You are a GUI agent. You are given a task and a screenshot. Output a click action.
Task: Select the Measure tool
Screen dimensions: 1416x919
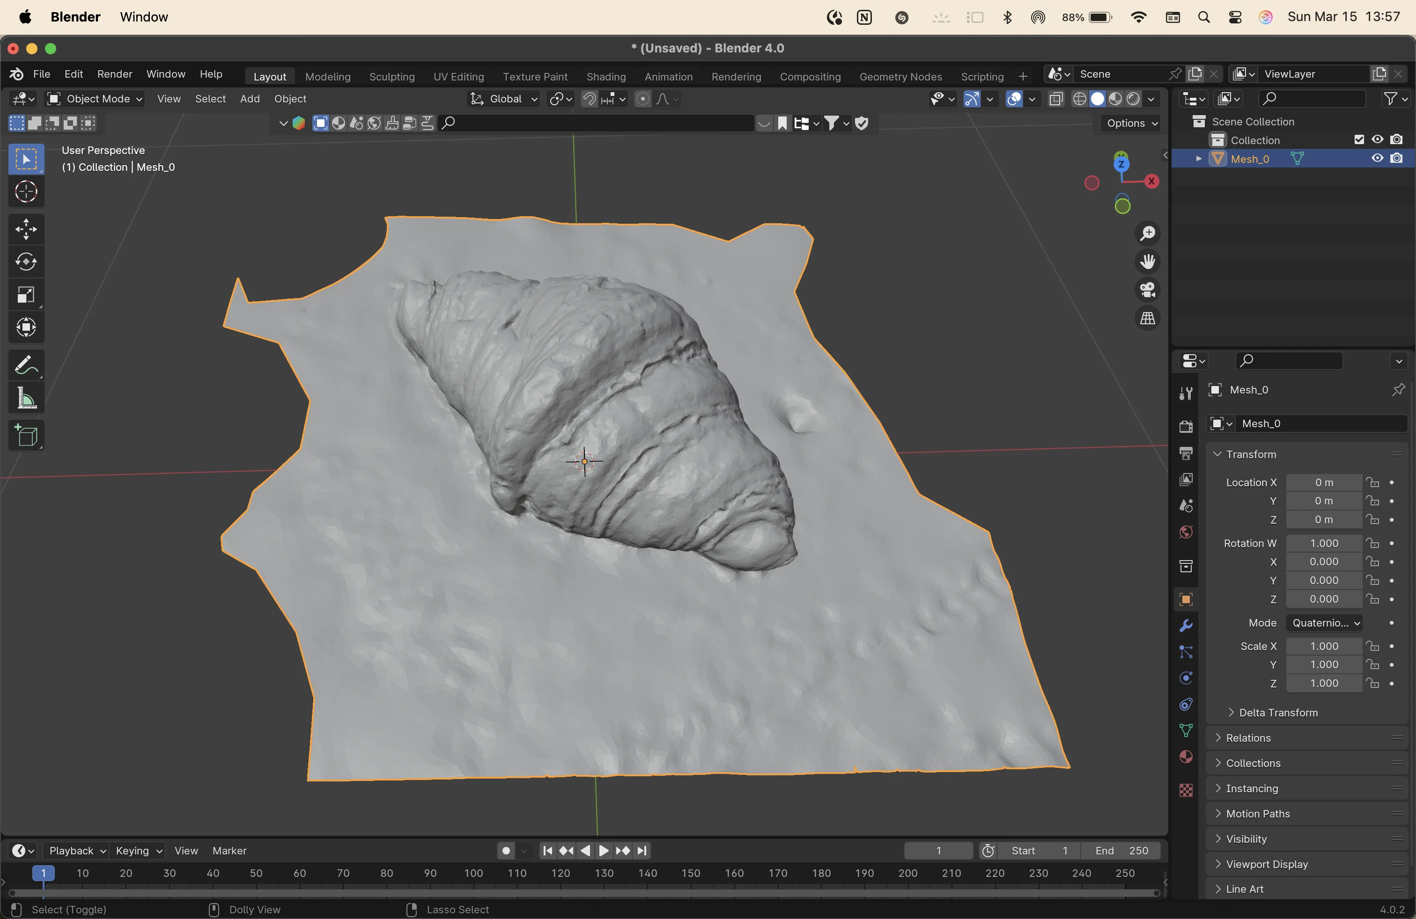click(26, 398)
